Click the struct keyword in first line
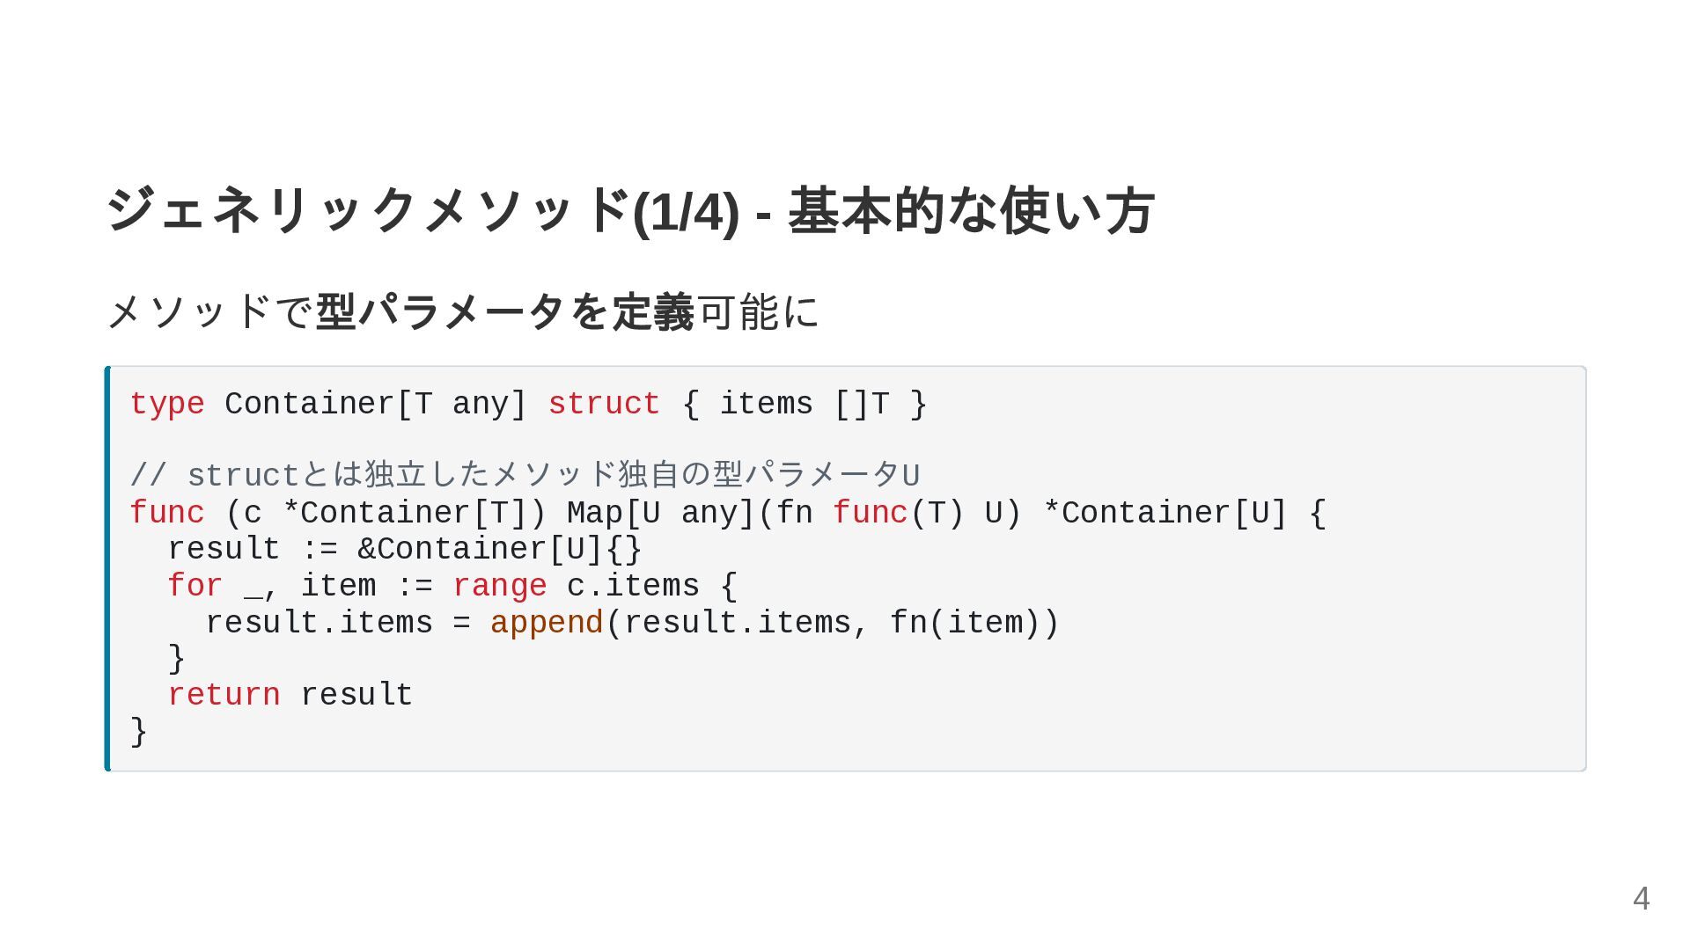Image resolution: width=1690 pixels, height=950 pixels. [x=604, y=404]
